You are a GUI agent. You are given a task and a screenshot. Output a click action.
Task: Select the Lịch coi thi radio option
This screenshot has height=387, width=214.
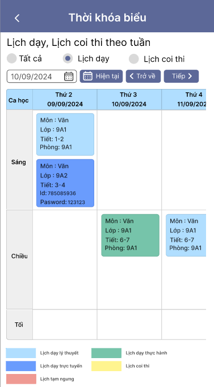(134, 59)
